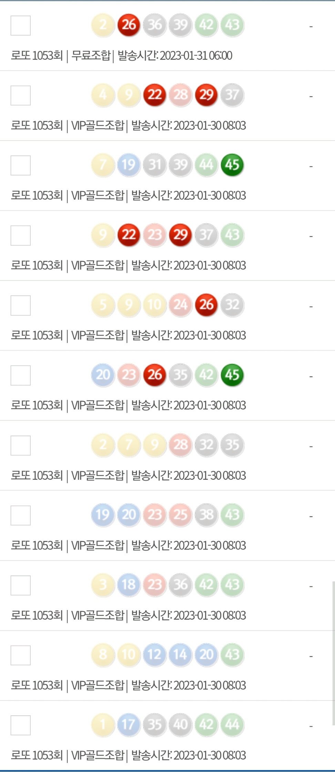Click the gray number 31 ball
335x772 pixels.
tap(154, 165)
